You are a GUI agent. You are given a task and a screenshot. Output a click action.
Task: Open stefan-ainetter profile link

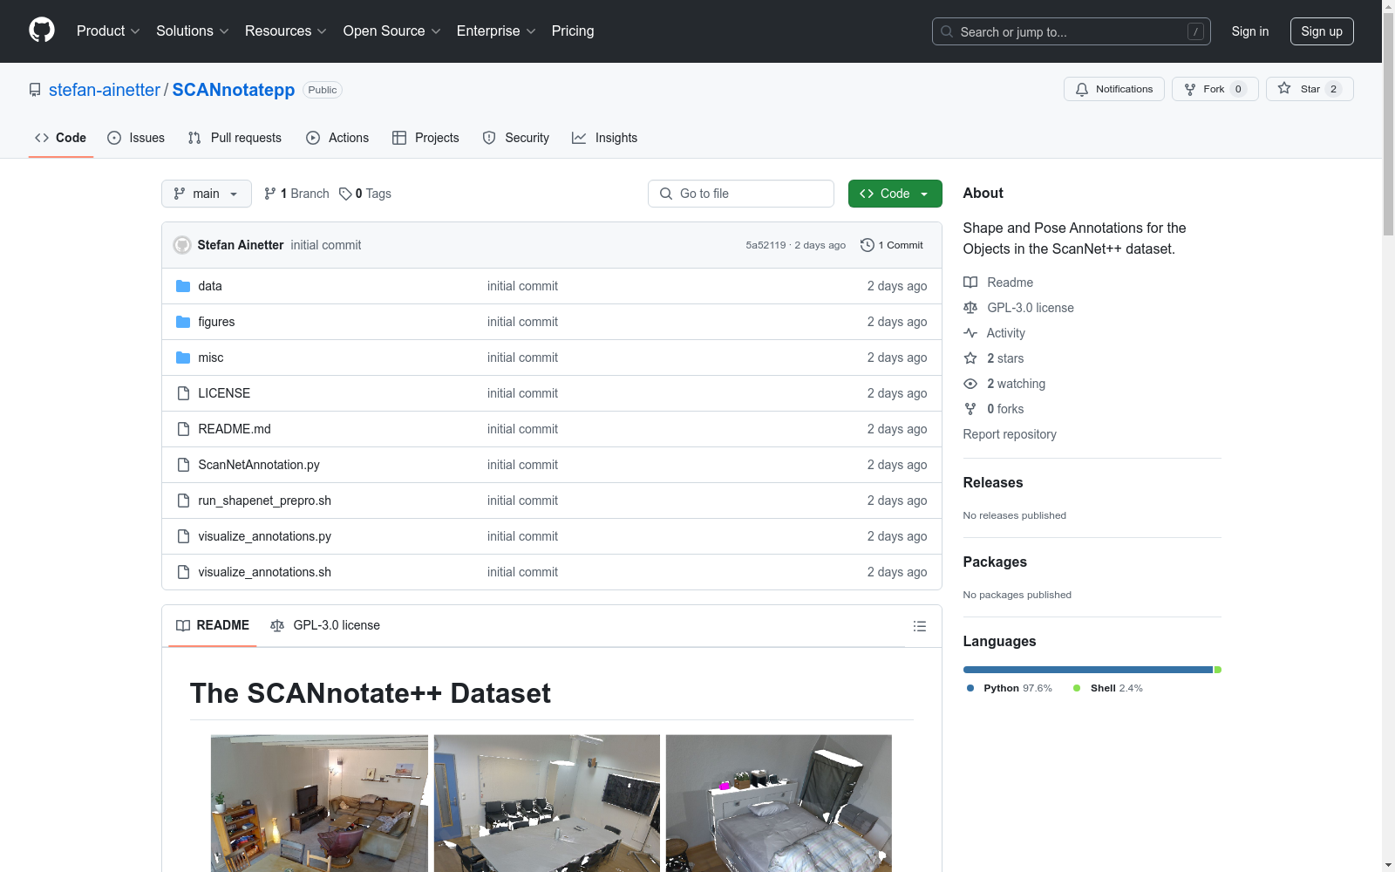pos(105,90)
